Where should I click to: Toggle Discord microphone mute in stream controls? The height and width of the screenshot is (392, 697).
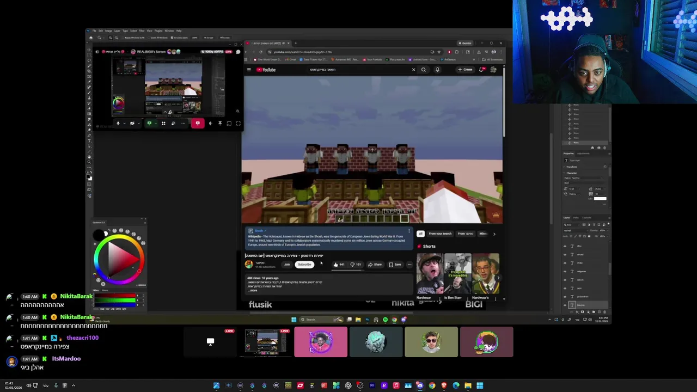pyautogui.click(x=118, y=124)
